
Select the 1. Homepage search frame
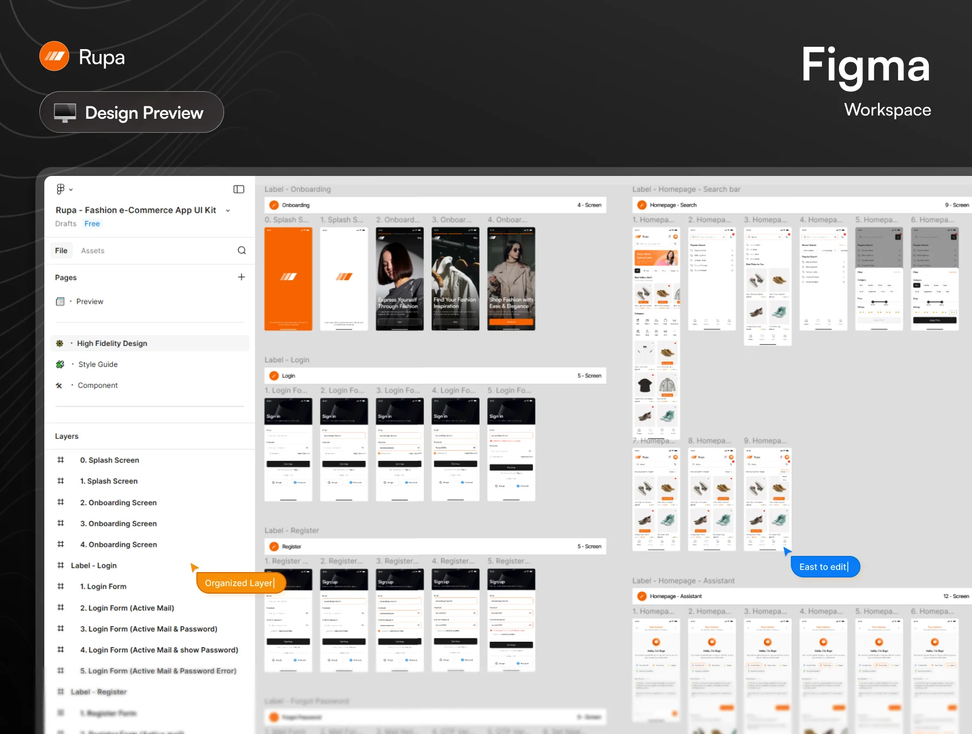coord(656,332)
